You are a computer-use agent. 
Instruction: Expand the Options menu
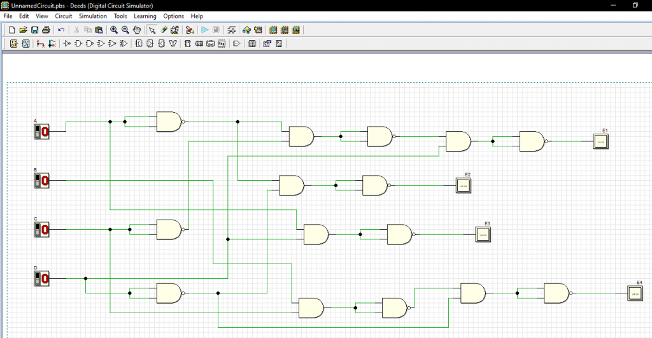pos(173,16)
